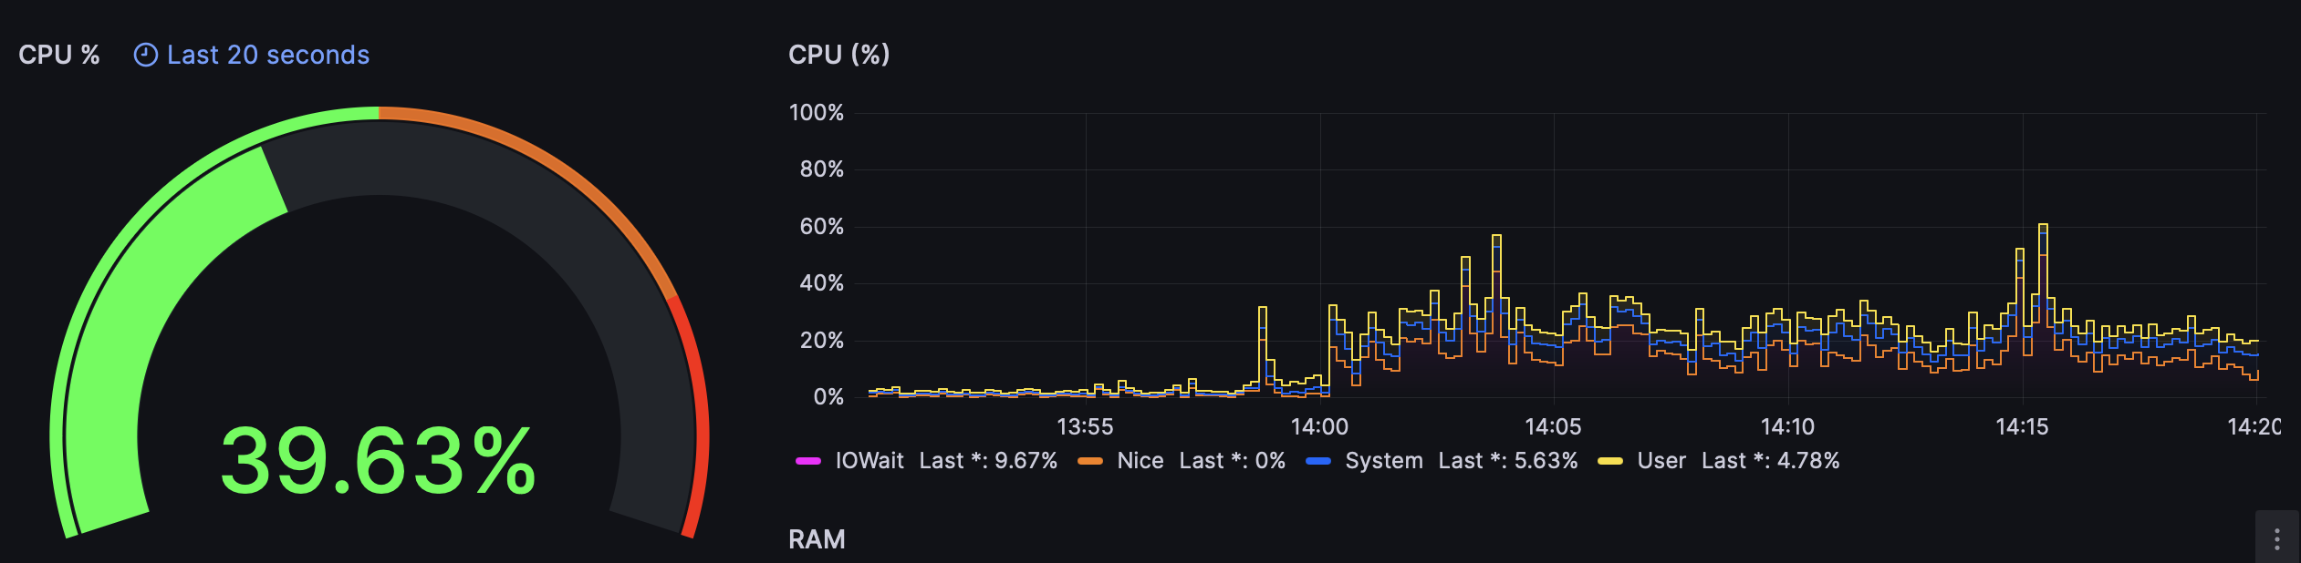Open the RAM panel title
The width and height of the screenshot is (2301, 563).
(x=817, y=539)
